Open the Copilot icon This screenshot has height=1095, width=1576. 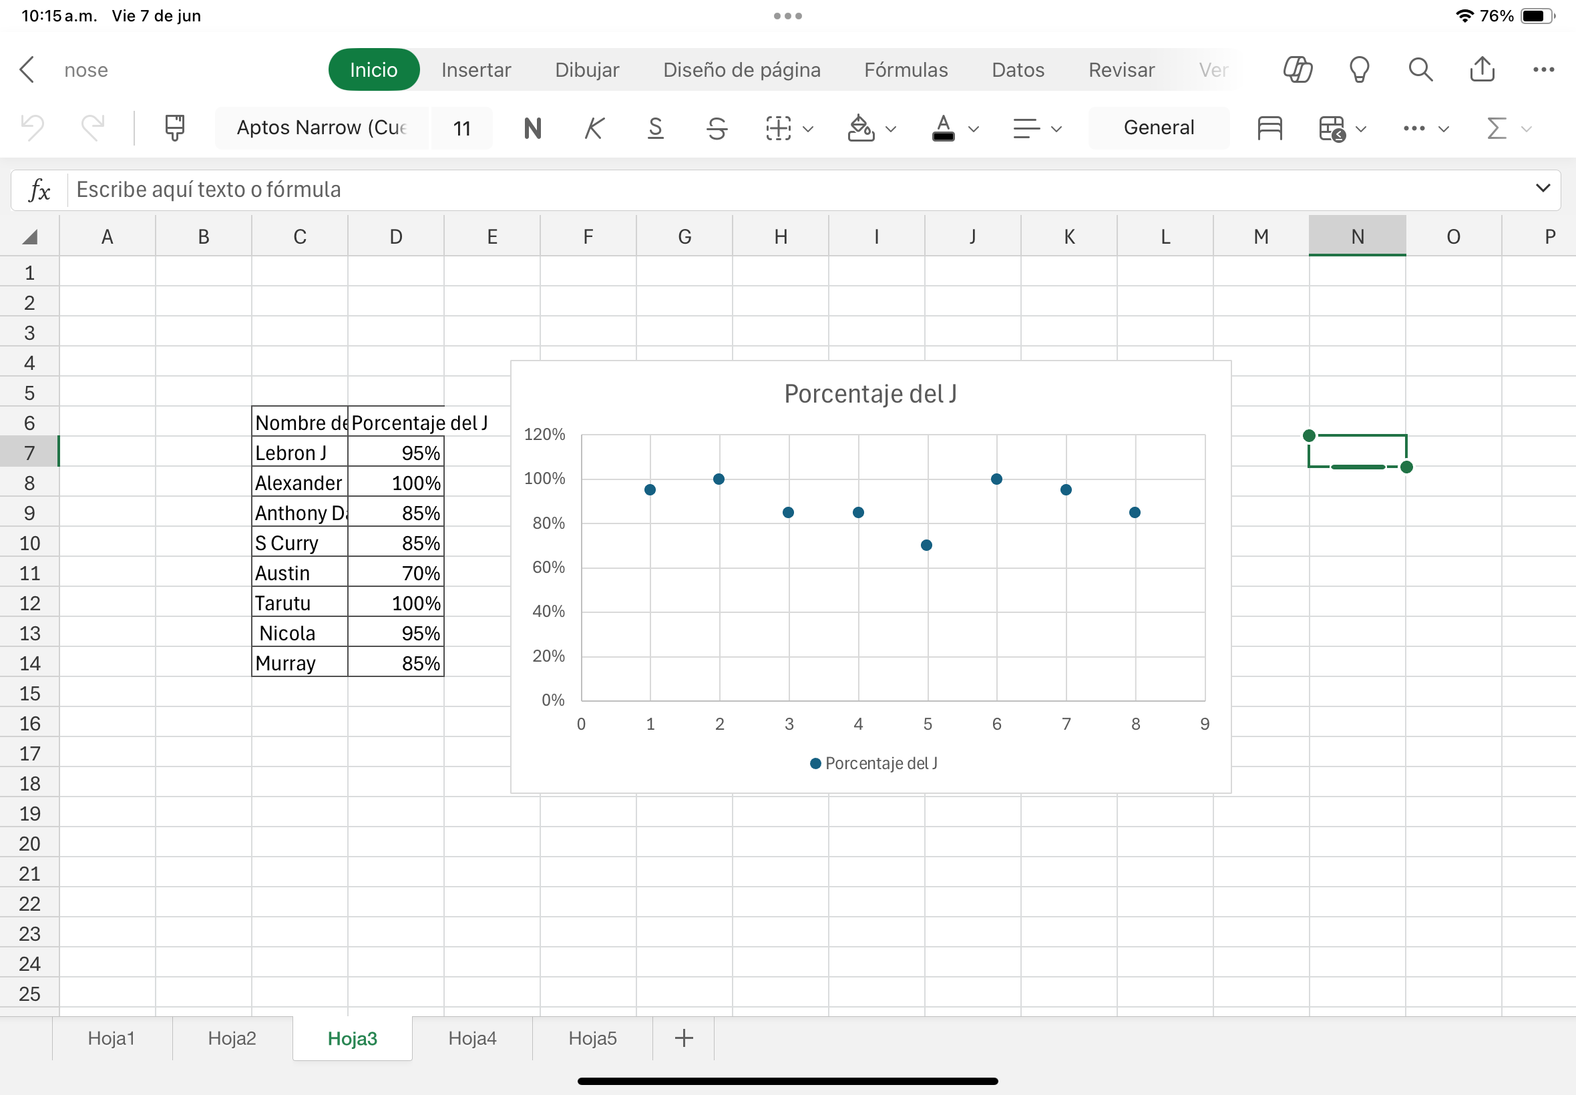(1298, 69)
